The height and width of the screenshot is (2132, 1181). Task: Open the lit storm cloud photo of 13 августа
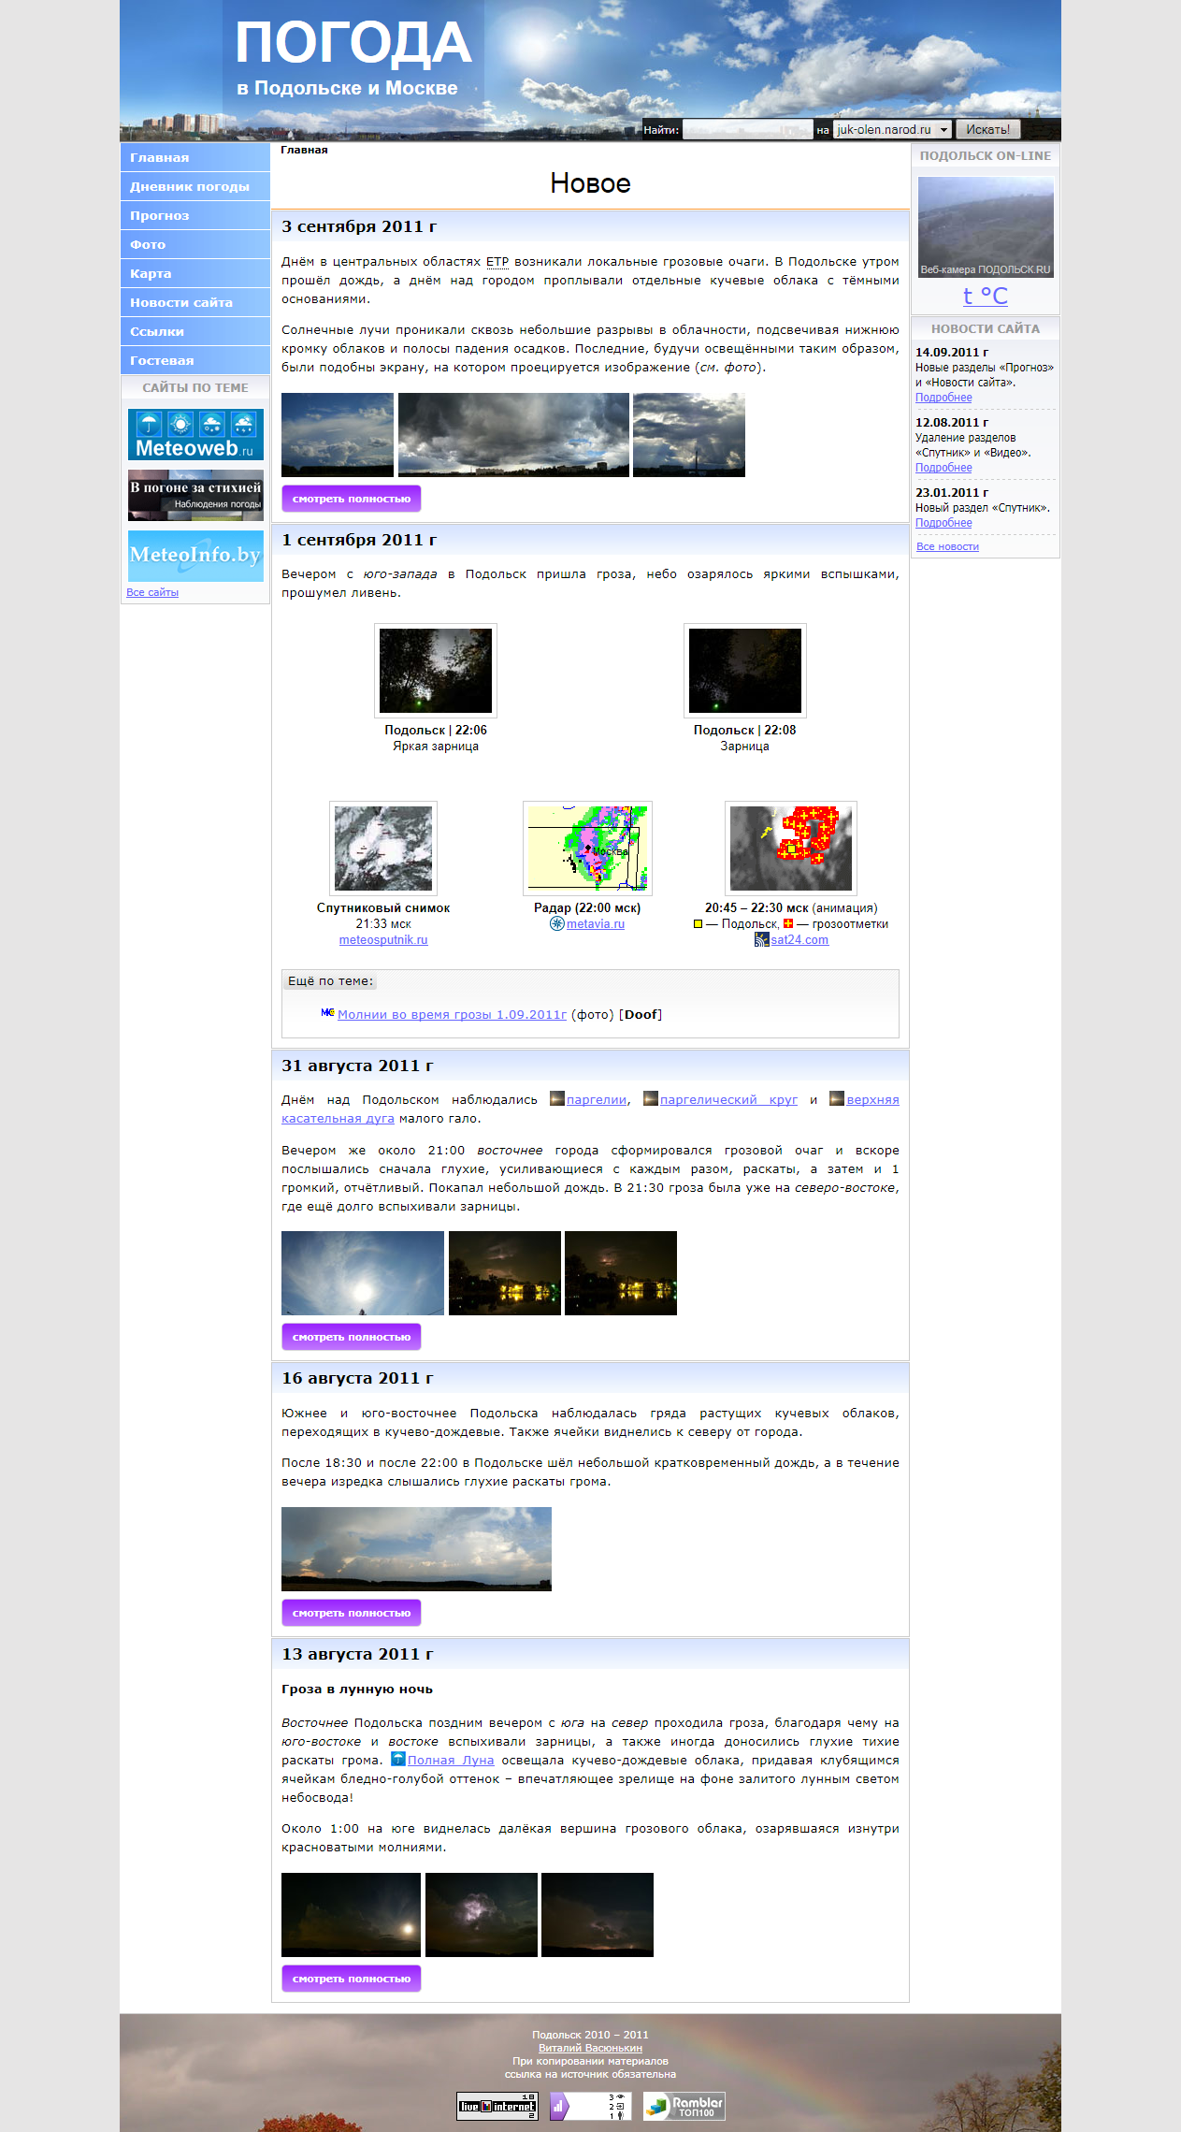coord(482,1915)
